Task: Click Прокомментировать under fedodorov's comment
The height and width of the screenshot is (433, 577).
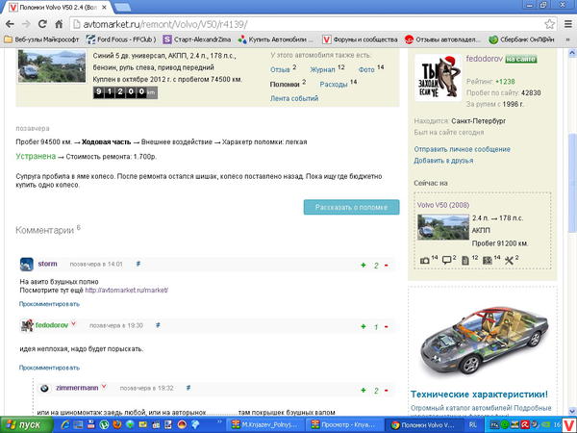Action: point(49,368)
